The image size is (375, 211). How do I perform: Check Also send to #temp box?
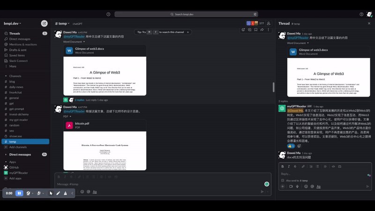(283, 181)
